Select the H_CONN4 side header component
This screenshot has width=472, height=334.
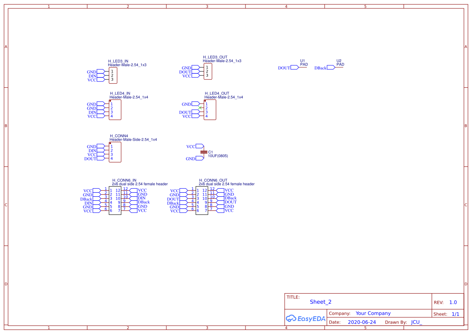pos(115,152)
